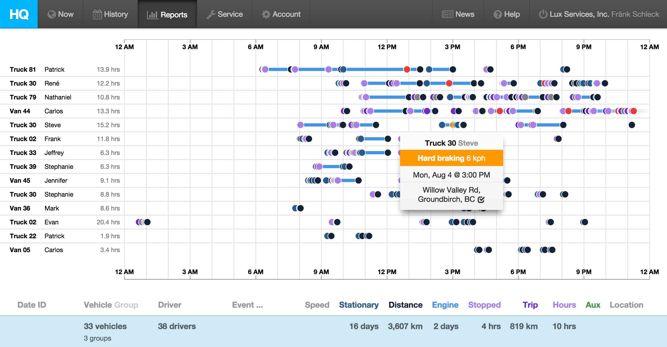Select the orange event dot in Steve's row
Screen dimensions: 667x347
click(x=452, y=125)
